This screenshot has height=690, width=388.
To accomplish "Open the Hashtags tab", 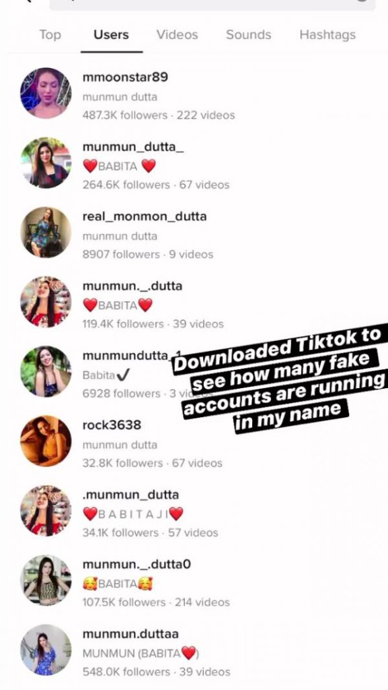I will coord(327,35).
